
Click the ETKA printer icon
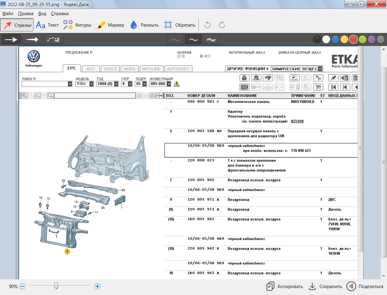(244, 78)
